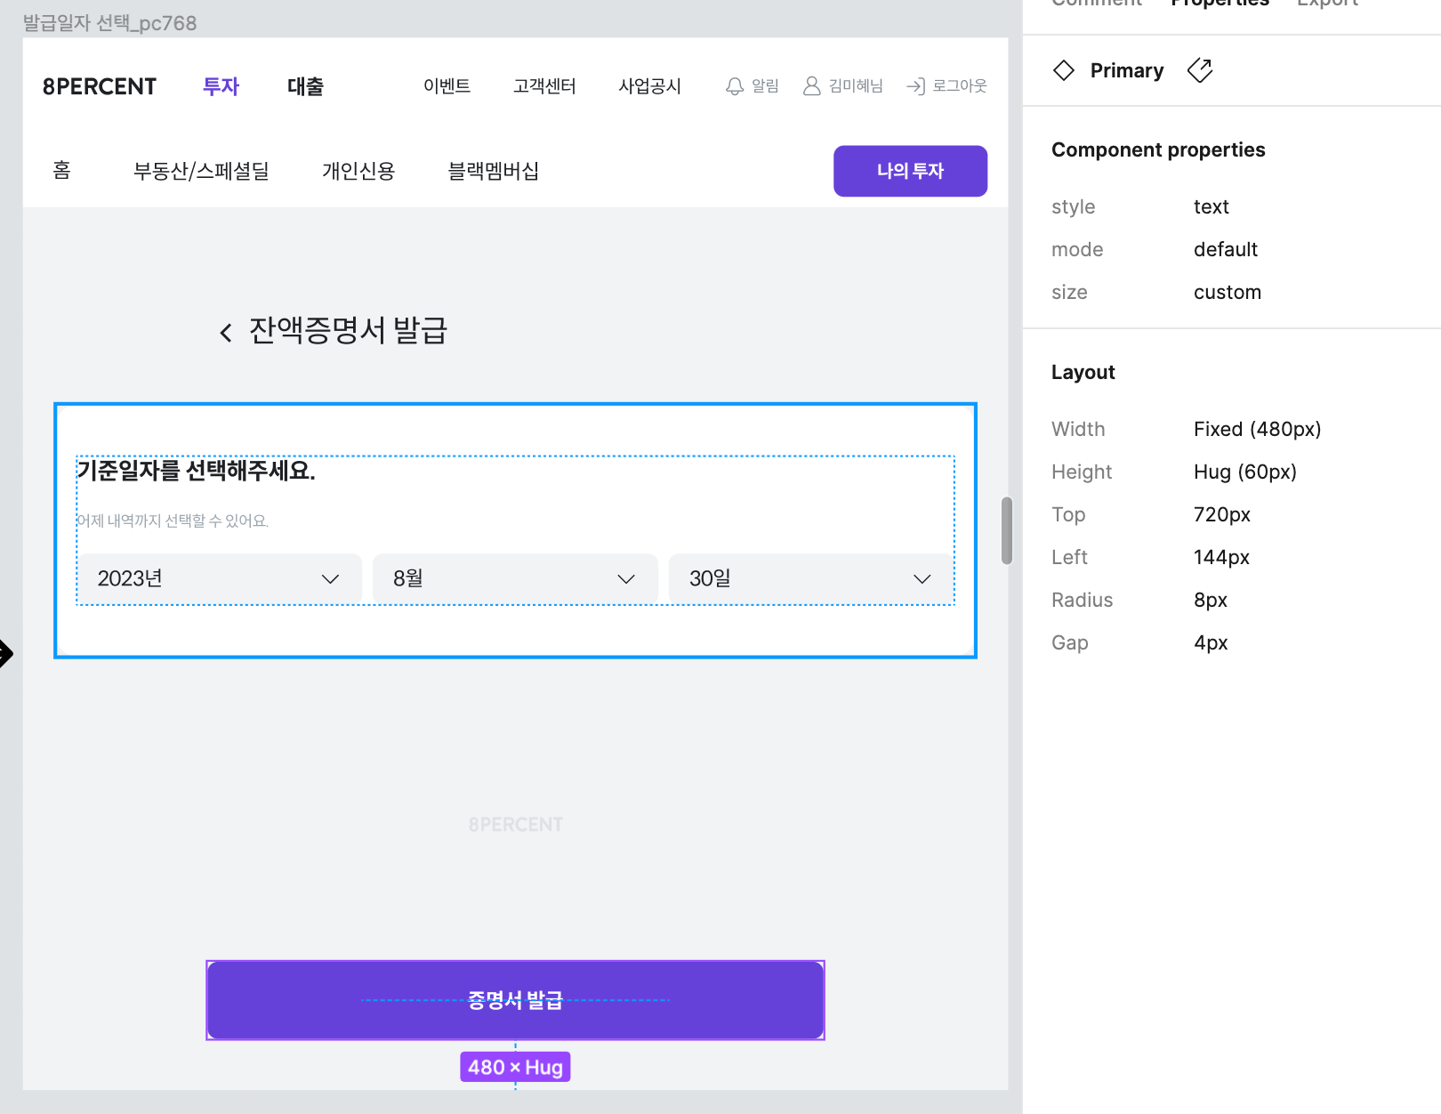Switch to the 개인신용 tab
The image size is (1441, 1114).
(358, 171)
